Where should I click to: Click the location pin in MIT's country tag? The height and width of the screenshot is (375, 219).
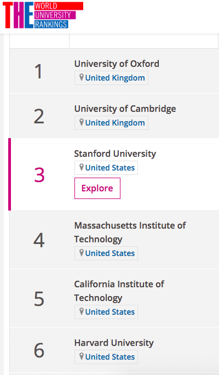(82, 253)
